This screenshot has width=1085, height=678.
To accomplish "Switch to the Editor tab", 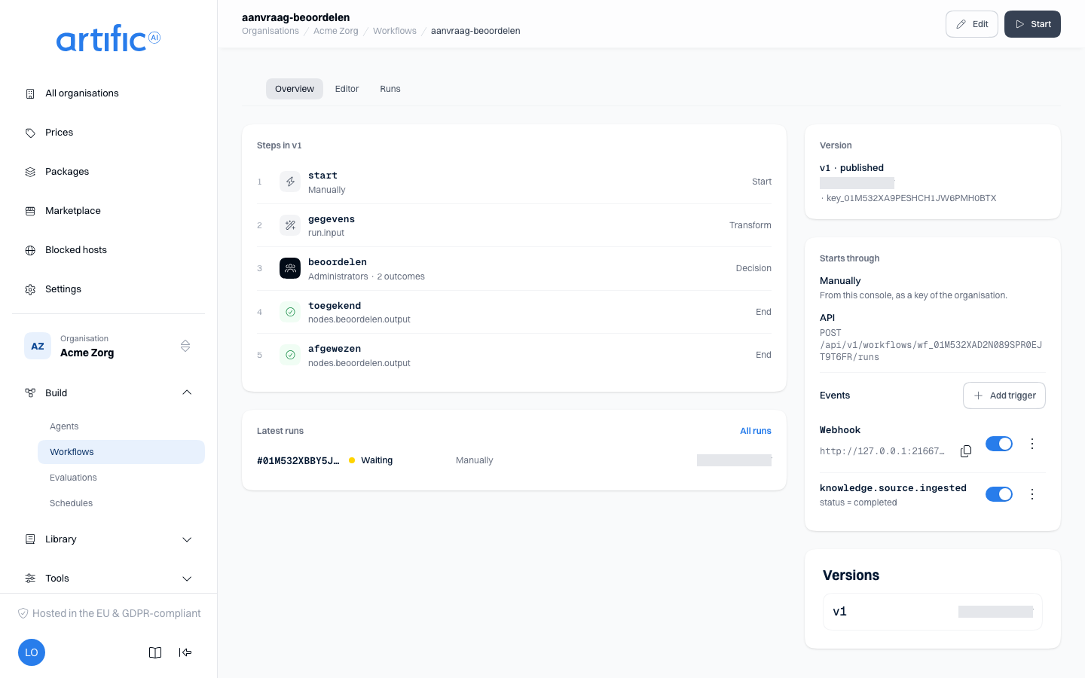I will 347,89.
